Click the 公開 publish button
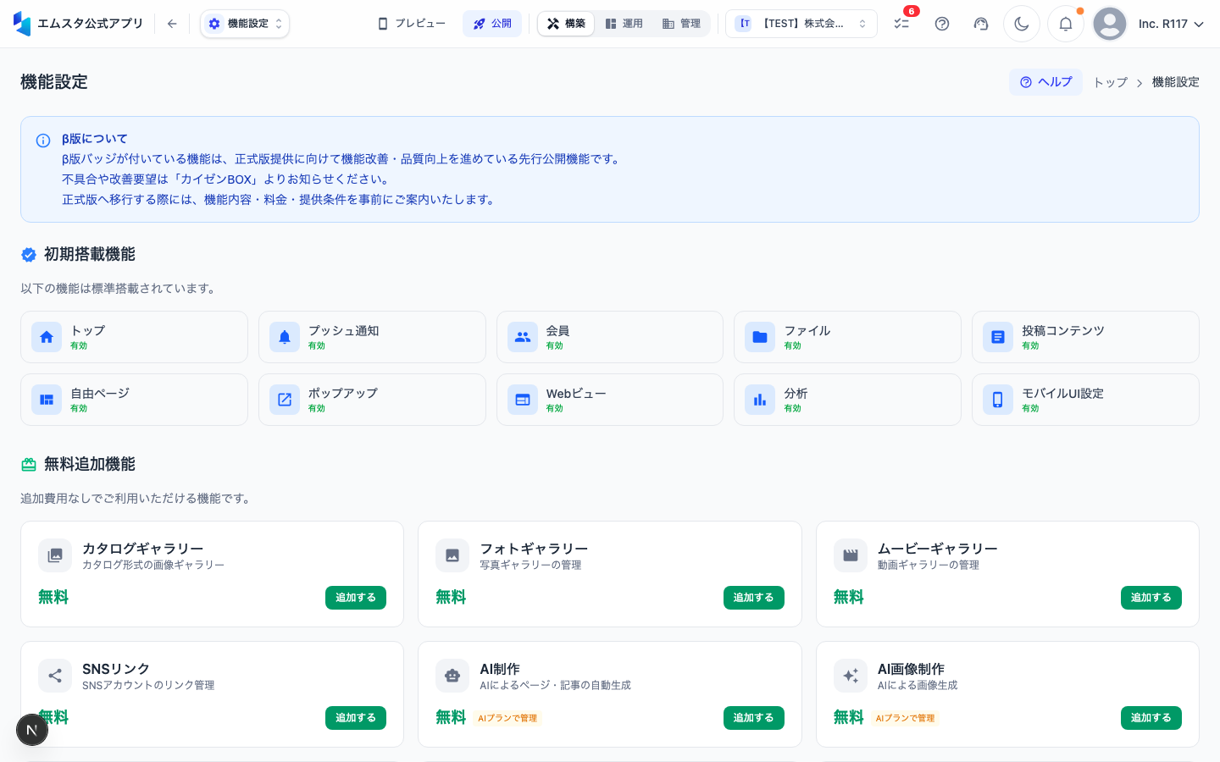The width and height of the screenshot is (1220, 762). [492, 24]
